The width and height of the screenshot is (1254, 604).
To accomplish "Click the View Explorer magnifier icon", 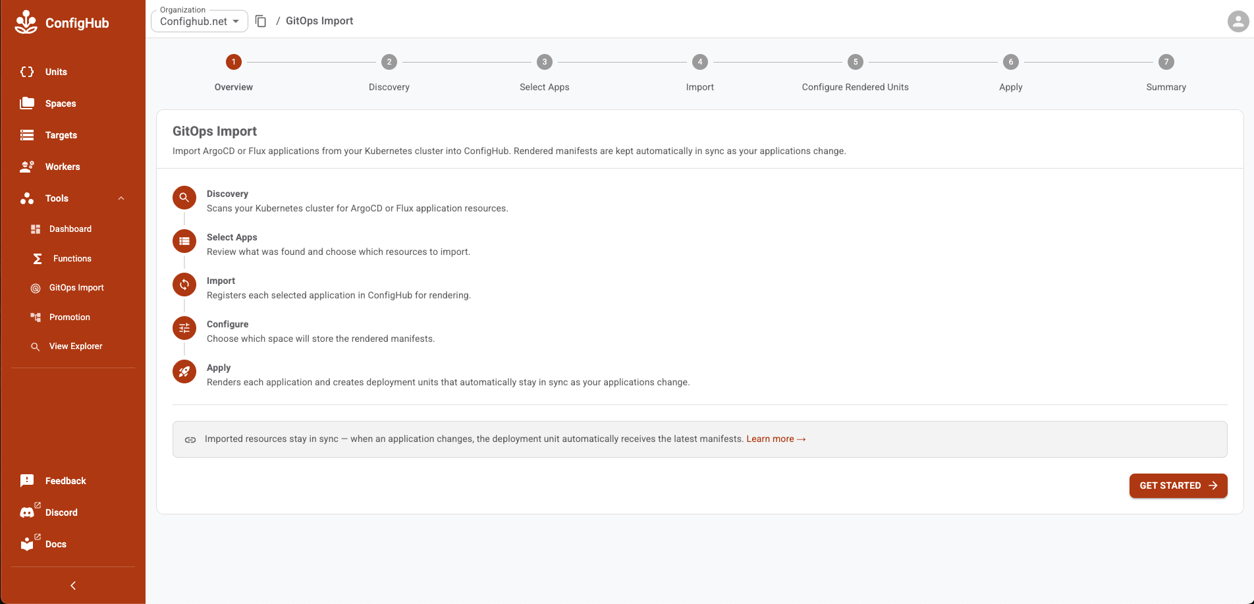I will point(36,346).
